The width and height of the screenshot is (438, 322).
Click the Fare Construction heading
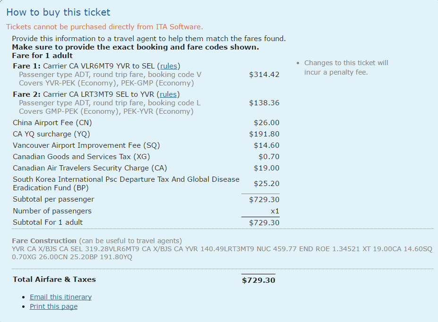pyautogui.click(x=44, y=241)
